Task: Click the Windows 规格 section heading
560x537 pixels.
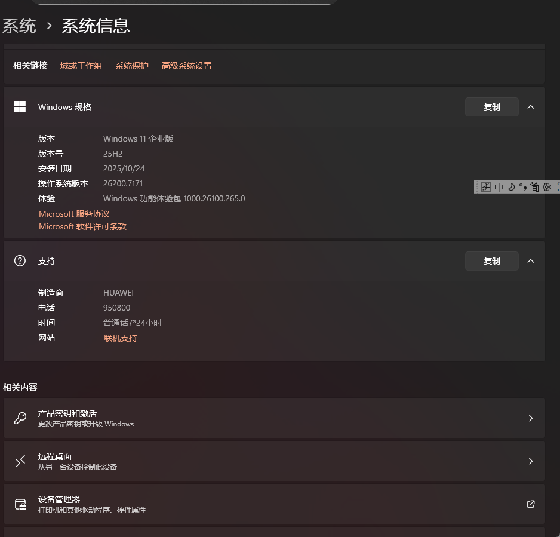Action: 64,107
